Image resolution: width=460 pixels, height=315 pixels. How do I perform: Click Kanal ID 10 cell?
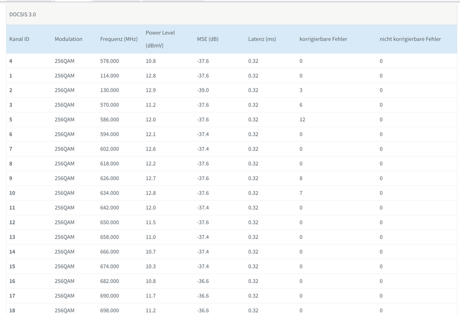12,193
